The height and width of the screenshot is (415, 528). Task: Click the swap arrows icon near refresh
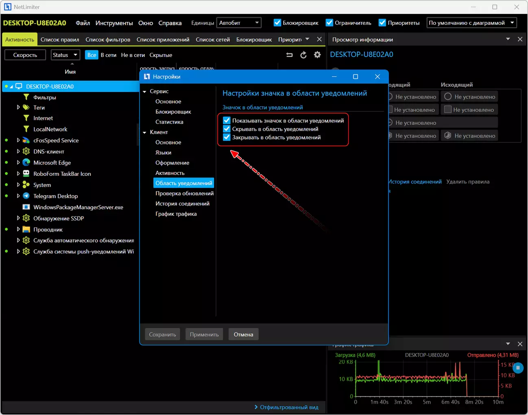[289, 55]
